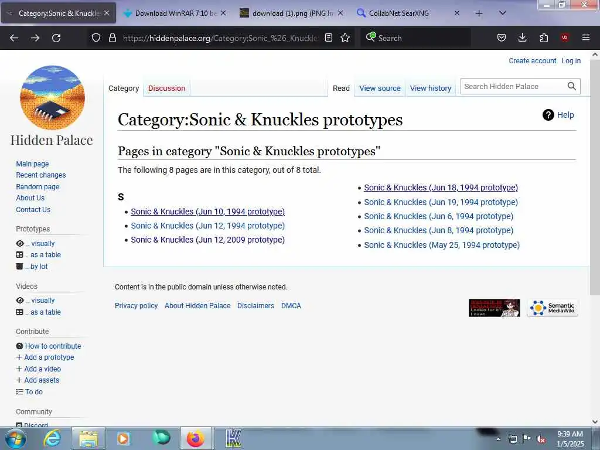
Task: Bookmark this page with the star
Action: point(345,37)
